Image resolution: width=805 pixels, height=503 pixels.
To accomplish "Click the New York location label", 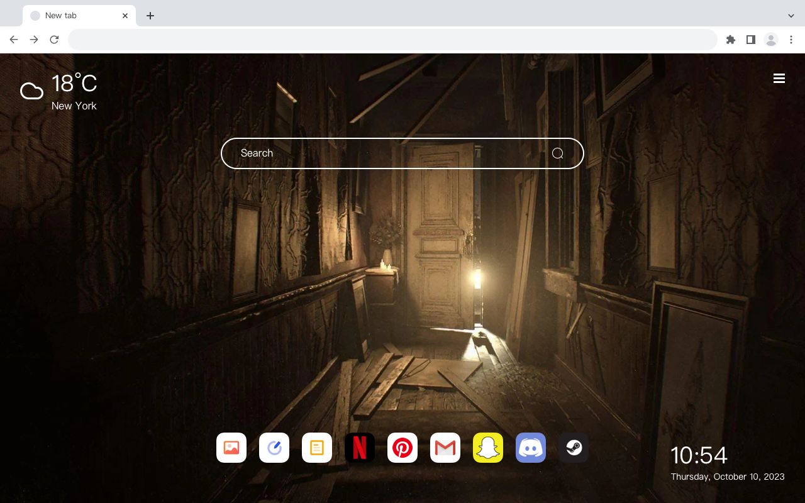I will click(74, 106).
